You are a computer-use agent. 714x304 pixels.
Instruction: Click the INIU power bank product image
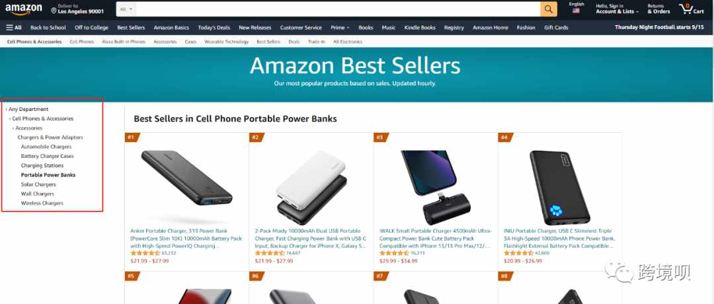560,187
